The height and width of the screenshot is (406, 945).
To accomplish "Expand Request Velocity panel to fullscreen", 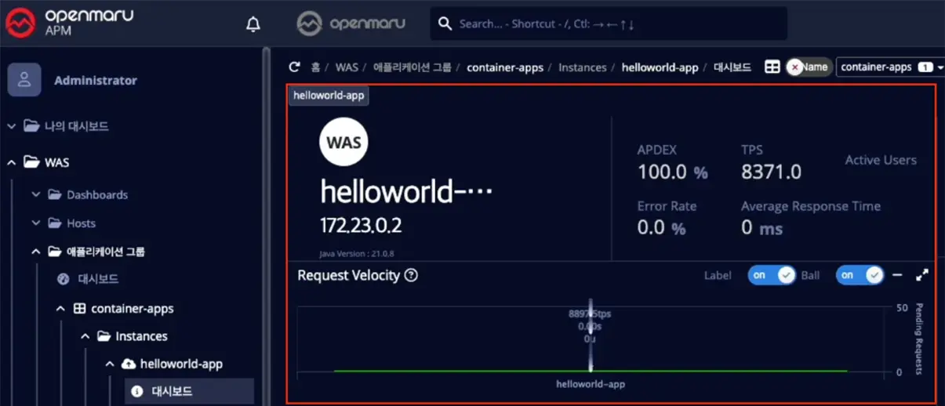I will click(922, 275).
